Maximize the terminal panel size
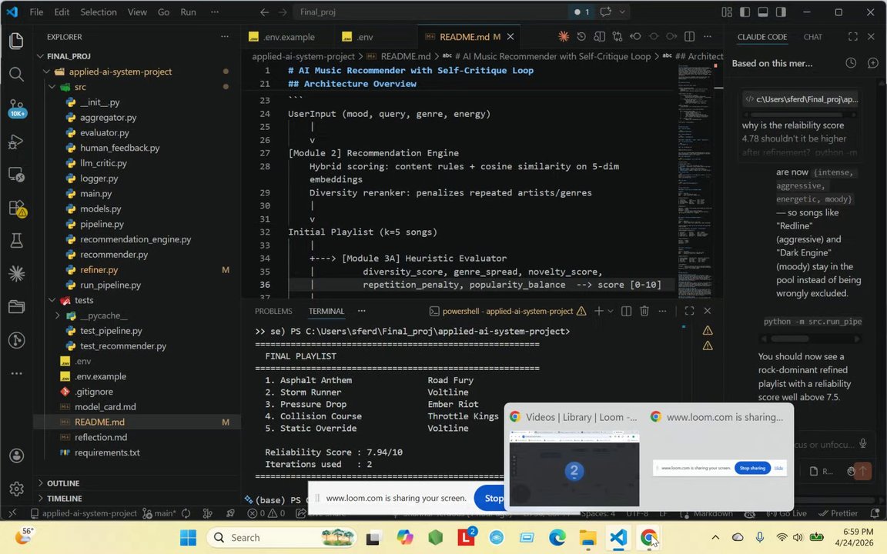The image size is (887, 554). coord(690,311)
